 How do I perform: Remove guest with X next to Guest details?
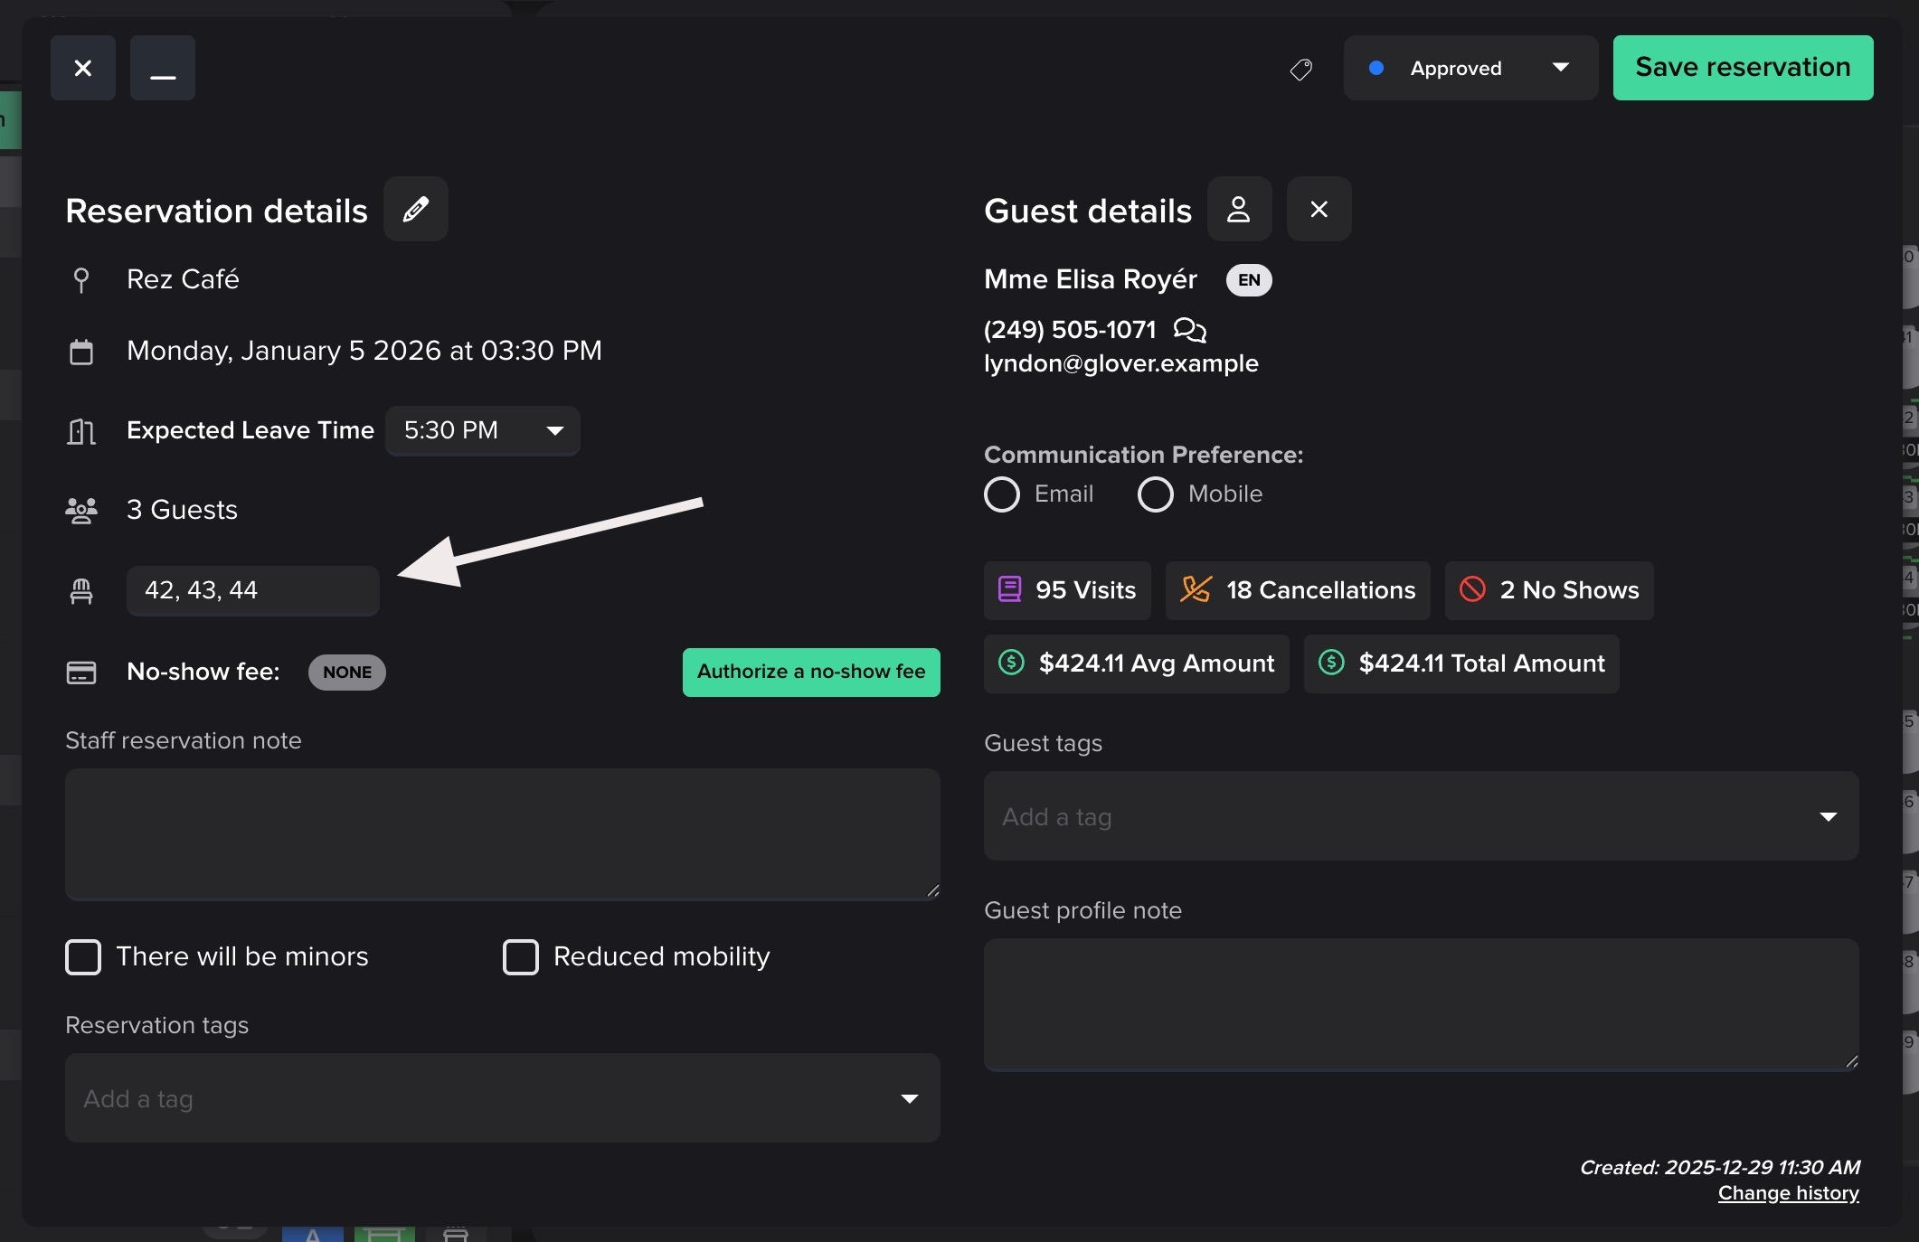(1319, 209)
